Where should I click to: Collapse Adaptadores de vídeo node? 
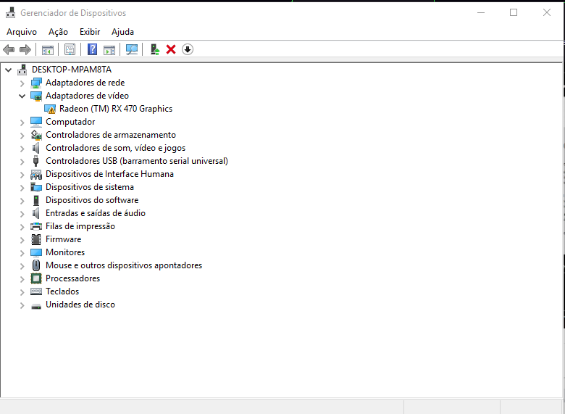[x=22, y=96]
